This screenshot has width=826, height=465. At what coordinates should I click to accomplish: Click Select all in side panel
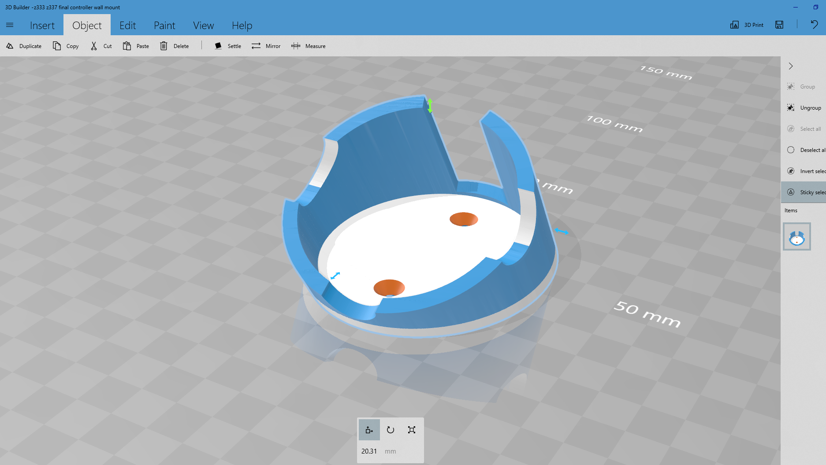coord(803,129)
